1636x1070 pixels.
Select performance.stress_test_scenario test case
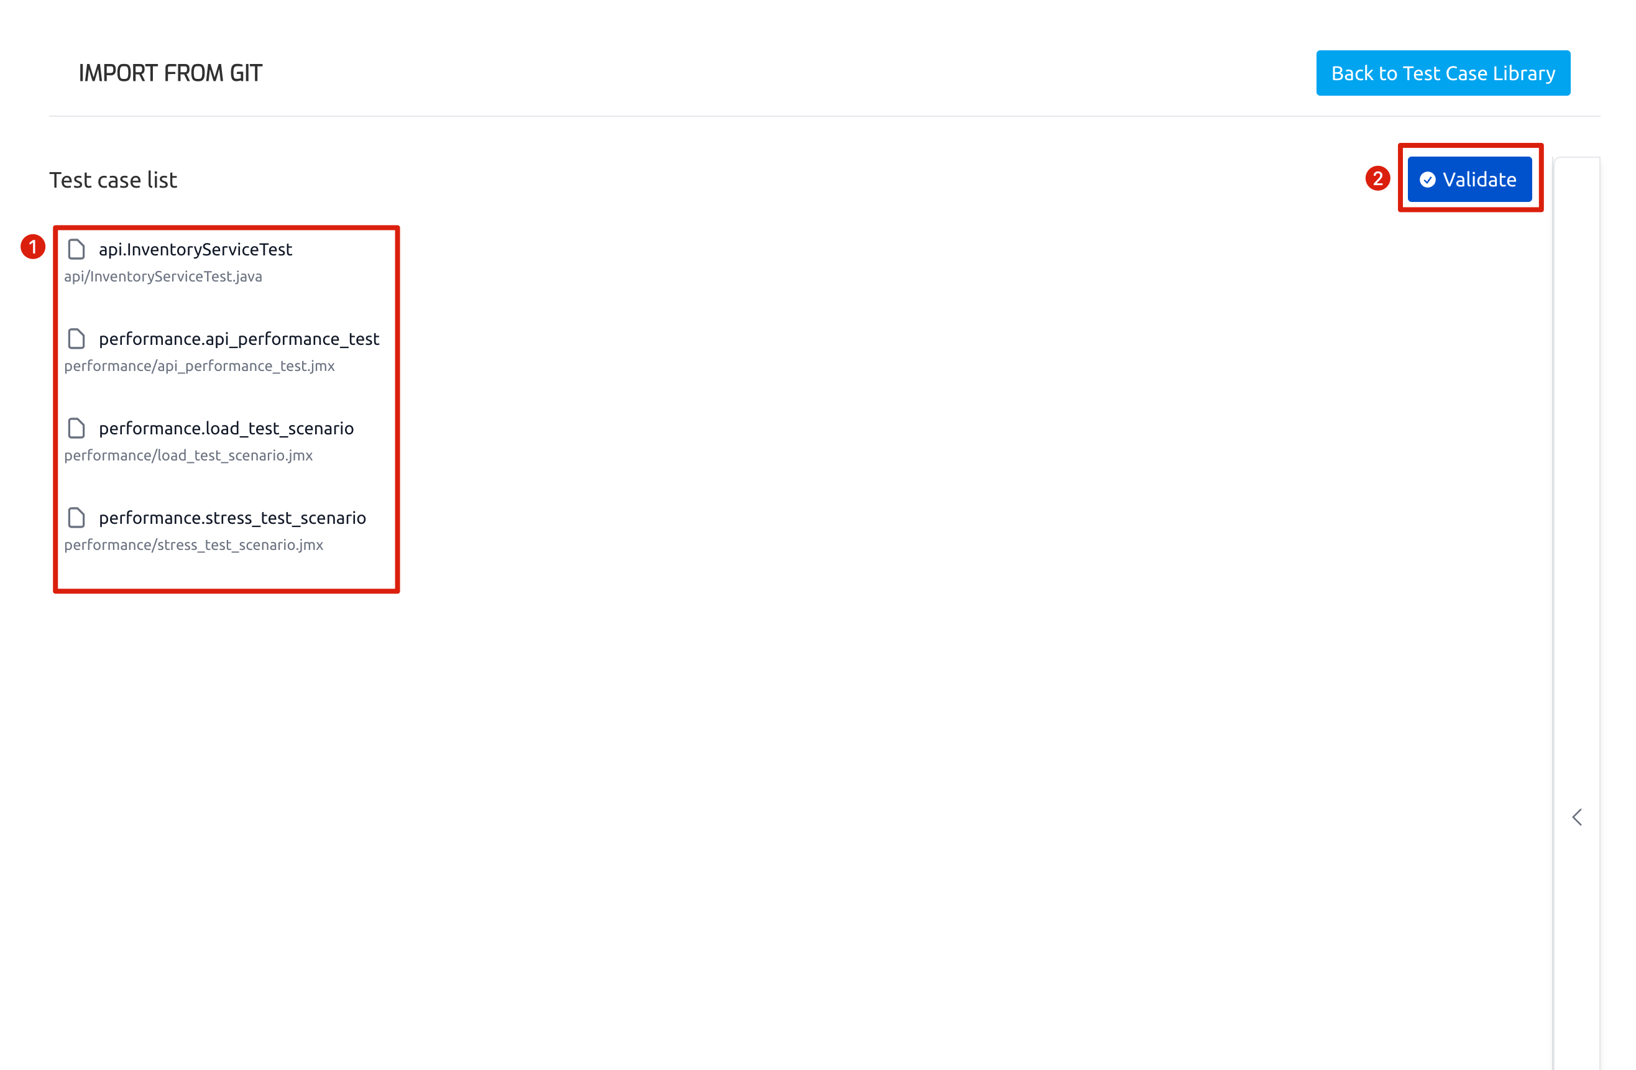click(x=232, y=518)
